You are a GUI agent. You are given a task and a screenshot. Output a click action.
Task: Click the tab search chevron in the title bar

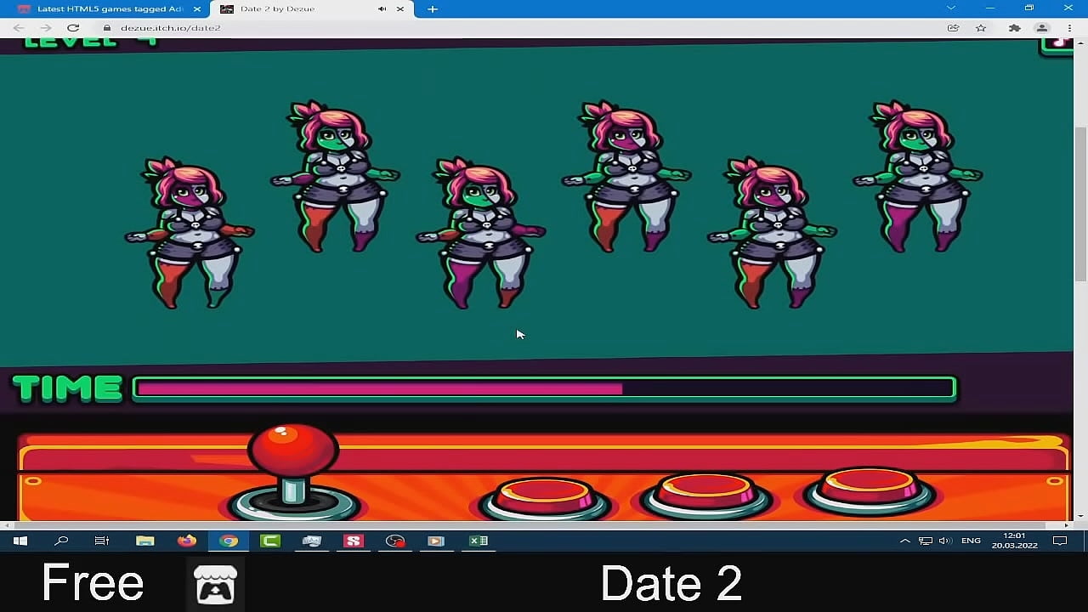(951, 8)
